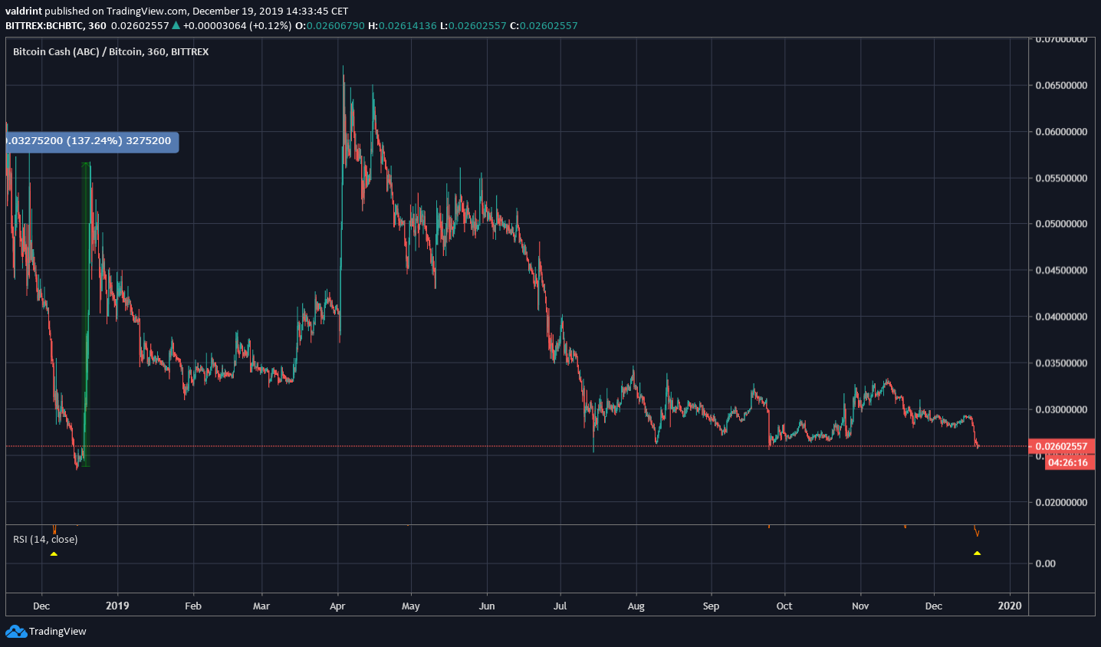
Task: Select the yellow triangle marker near December 2019
Action: tap(977, 553)
